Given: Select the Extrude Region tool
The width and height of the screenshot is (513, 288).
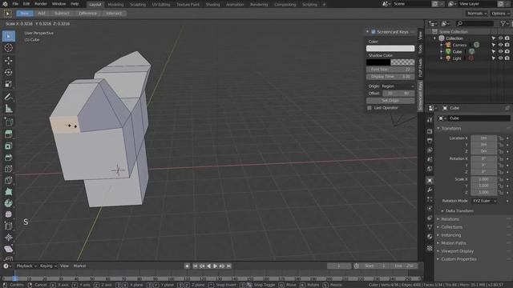Looking at the screenshot, I should click(x=9, y=134).
